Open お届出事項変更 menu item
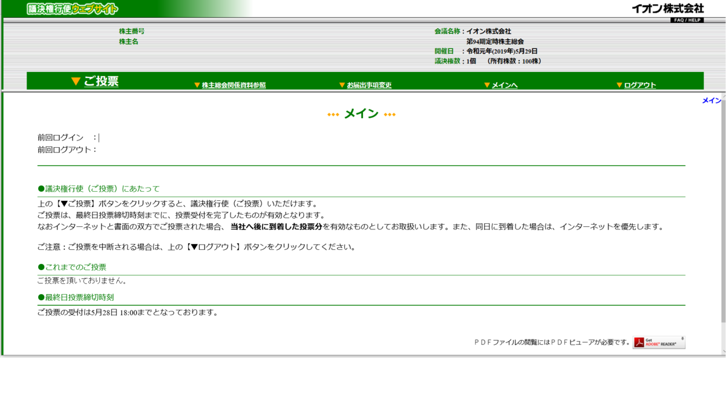The height and width of the screenshot is (394, 726). point(369,85)
